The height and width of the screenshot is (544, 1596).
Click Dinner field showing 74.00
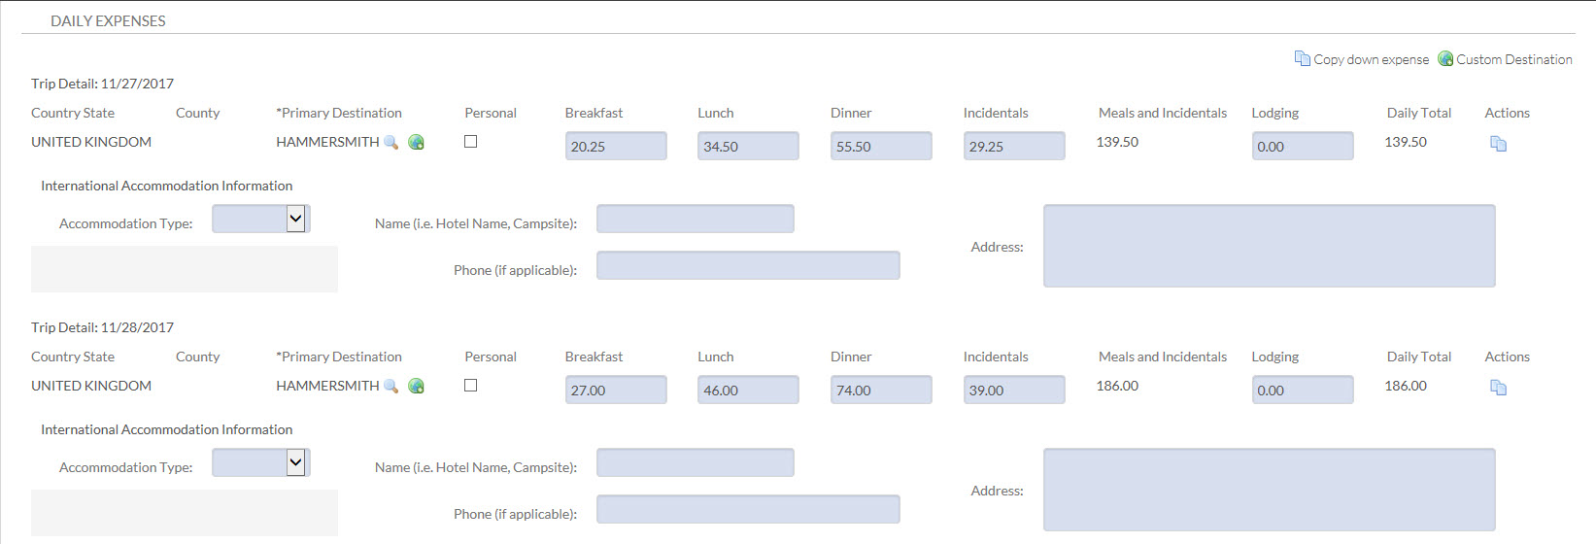pyautogui.click(x=881, y=391)
